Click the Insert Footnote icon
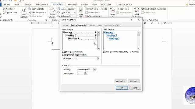The image size is (195, 109). point(24,11)
